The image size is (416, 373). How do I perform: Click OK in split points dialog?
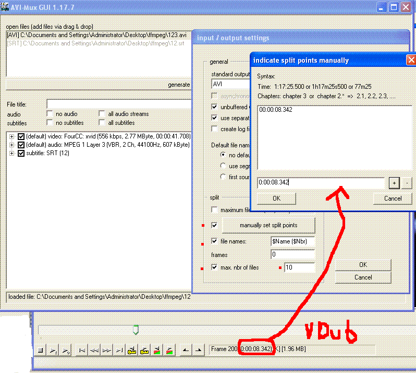(x=276, y=199)
